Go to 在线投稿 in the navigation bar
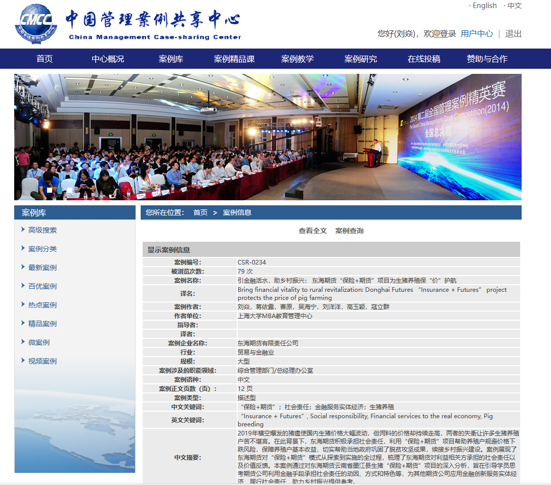The width and height of the screenshot is (551, 485). tap(424, 59)
